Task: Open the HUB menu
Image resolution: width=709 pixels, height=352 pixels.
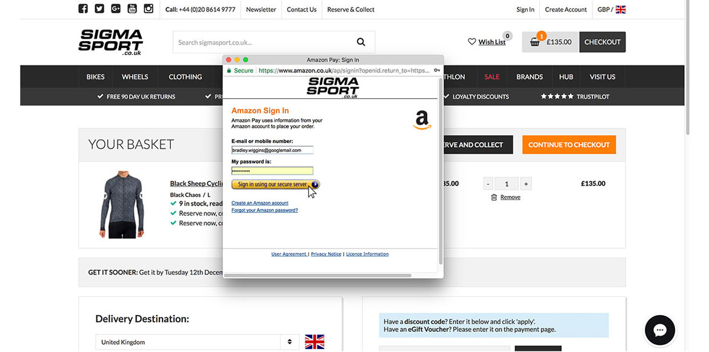Action: coord(566,77)
